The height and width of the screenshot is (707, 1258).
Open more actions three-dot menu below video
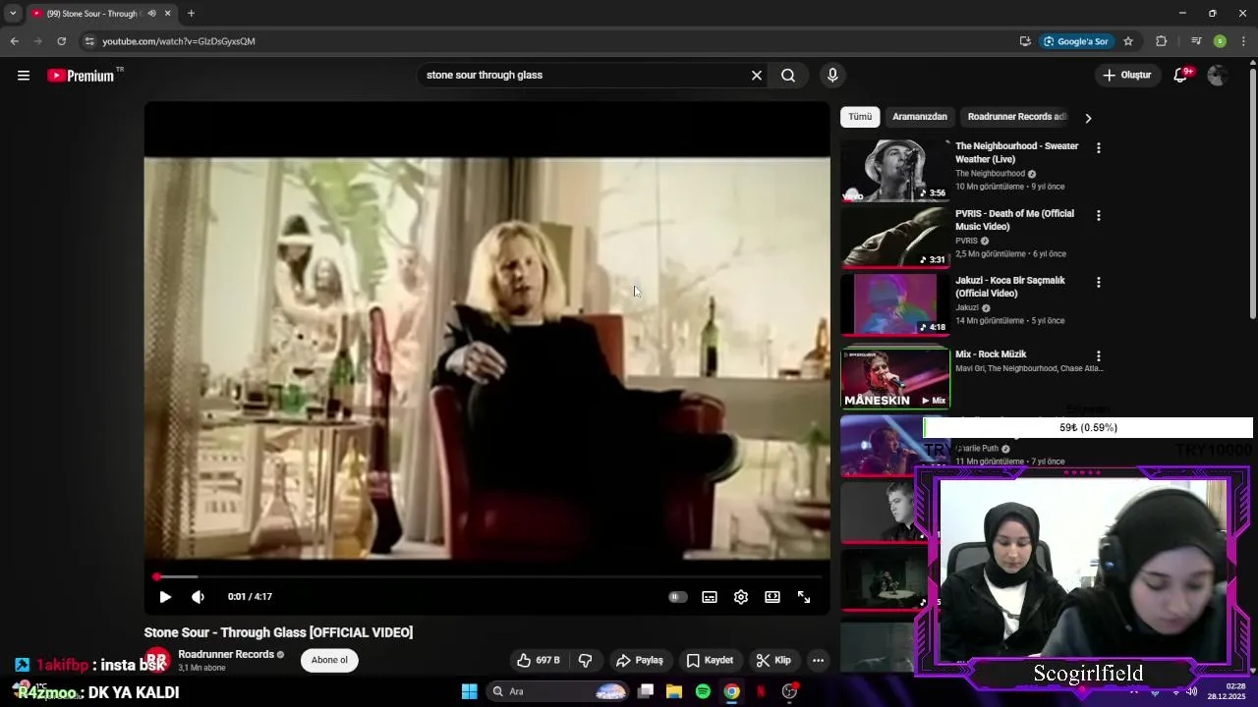[818, 661]
